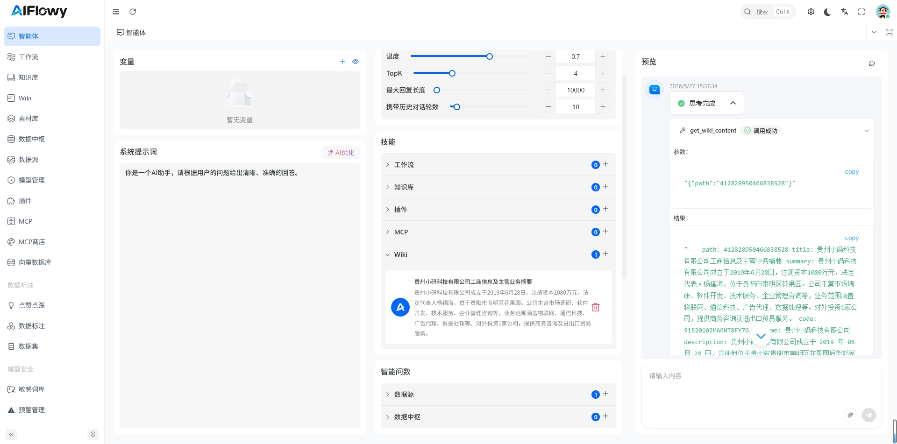897x444 pixels.
Task: Open 向量数据库 in the sidebar
Action: (x=52, y=262)
